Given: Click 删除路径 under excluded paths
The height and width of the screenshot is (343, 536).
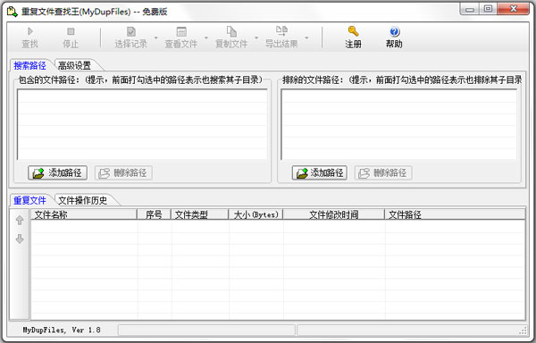Looking at the screenshot, I should pos(383,173).
